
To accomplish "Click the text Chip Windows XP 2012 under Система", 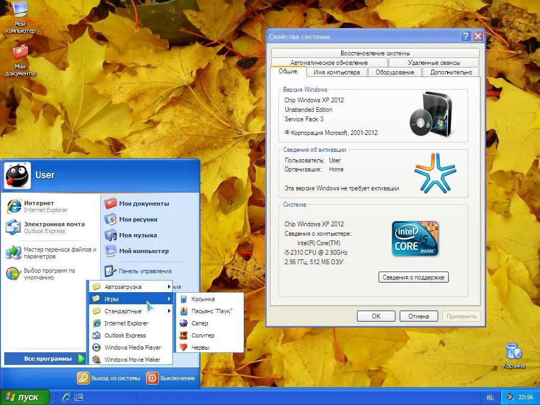I will coord(314,224).
